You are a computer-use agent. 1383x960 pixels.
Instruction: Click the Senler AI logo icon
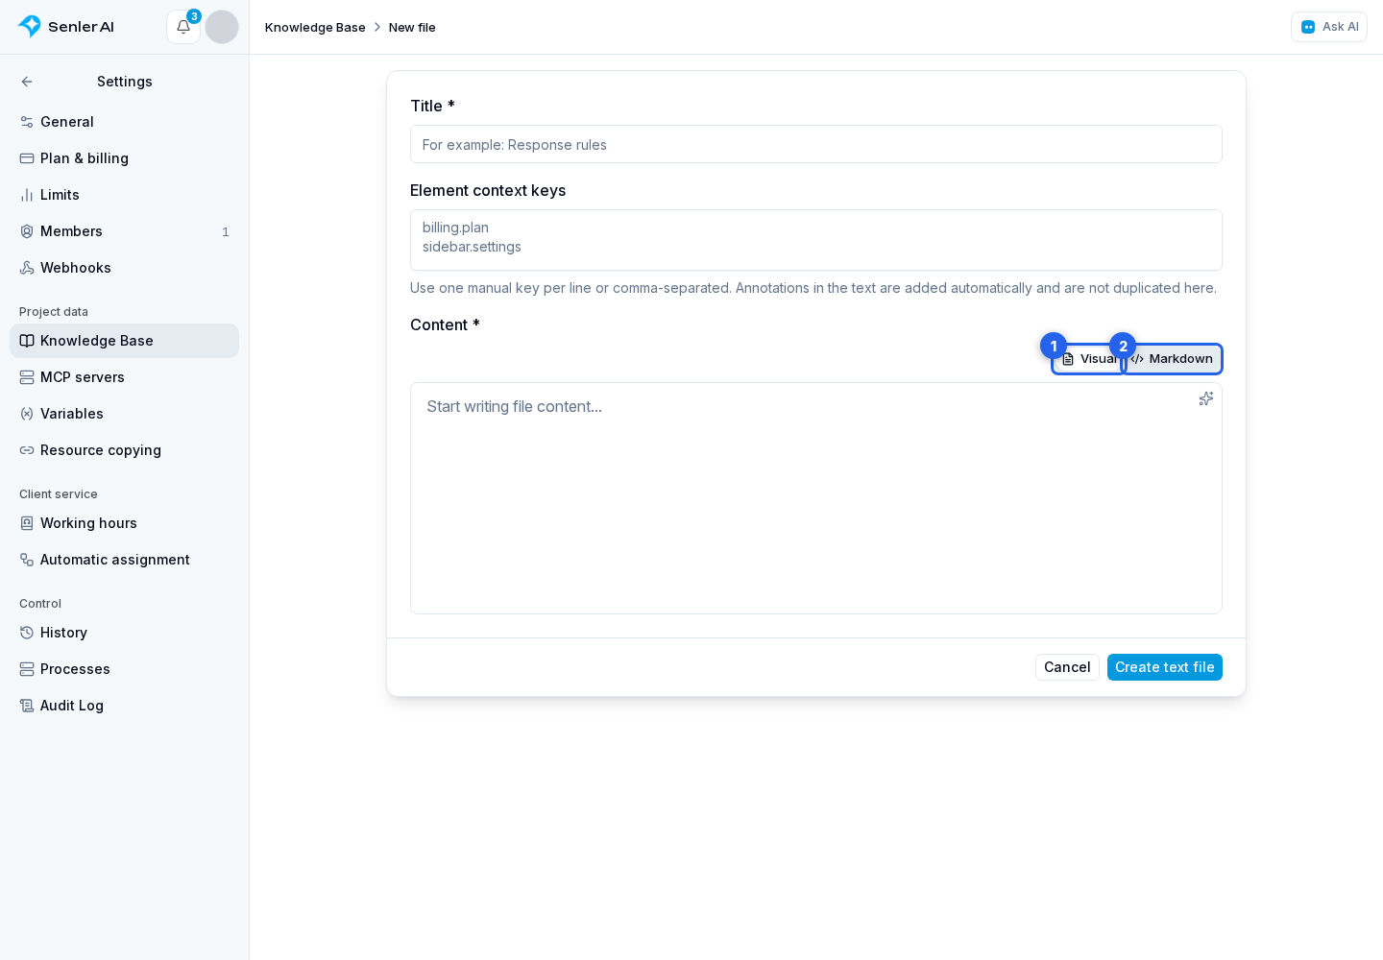pyautogui.click(x=30, y=27)
